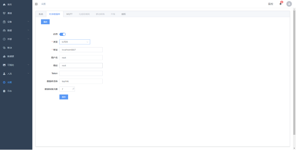Image resolution: width=296 pixels, height=150 pixels.
Task: Select the 人员 person icon in sidebar
Action: [x=4, y=74]
